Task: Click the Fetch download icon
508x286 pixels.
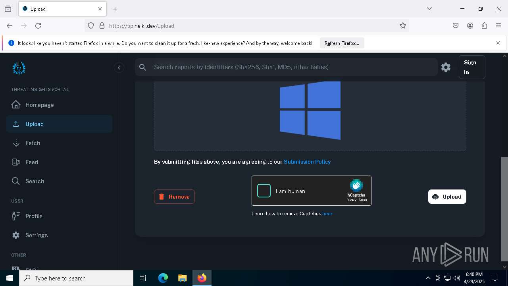Action: point(16,143)
